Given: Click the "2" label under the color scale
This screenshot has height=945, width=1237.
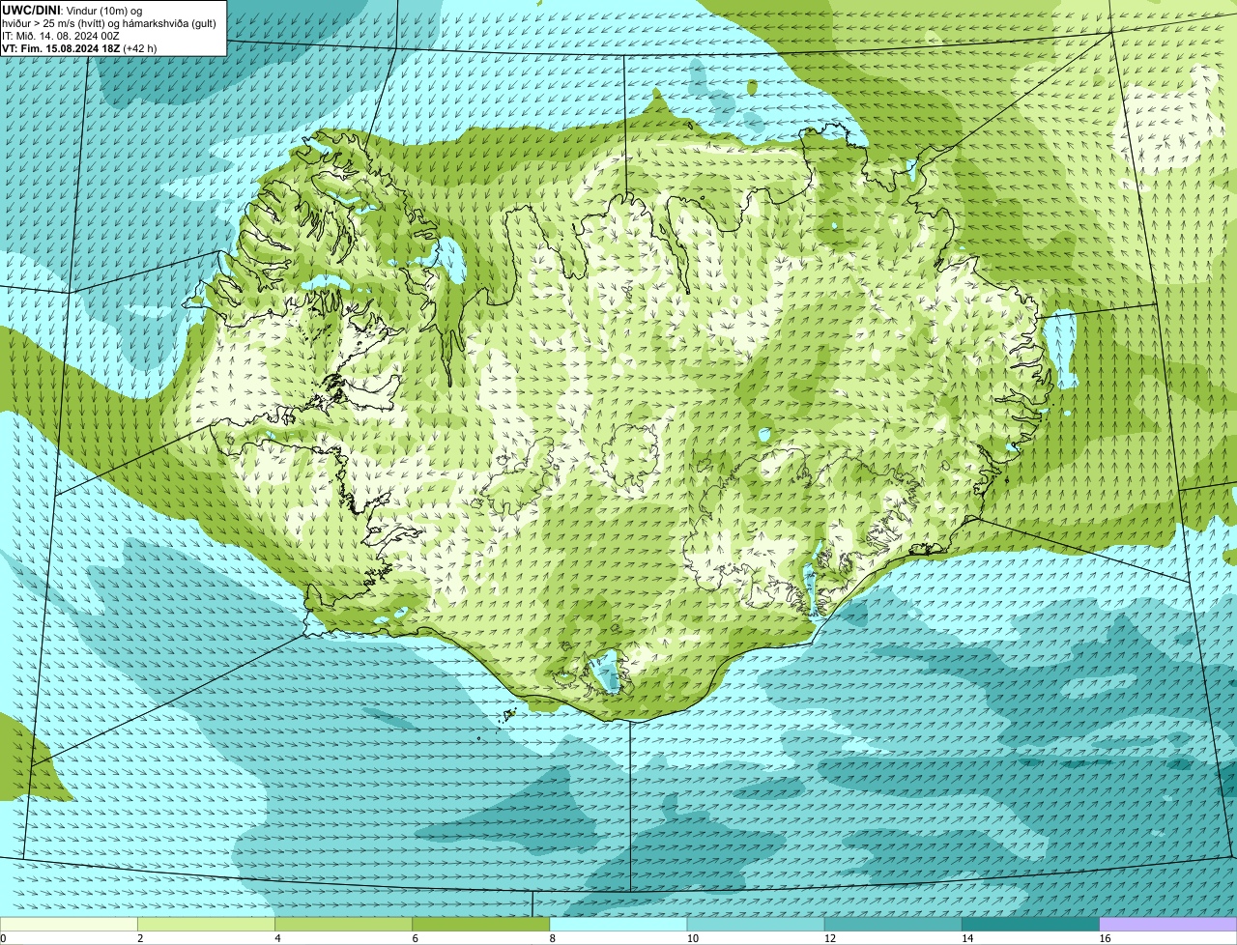Looking at the screenshot, I should (140, 938).
